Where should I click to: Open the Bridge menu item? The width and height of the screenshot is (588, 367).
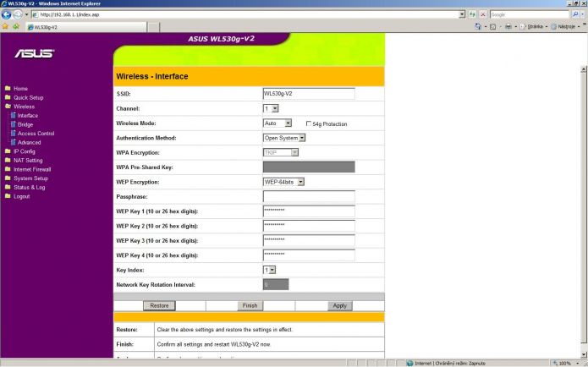point(25,124)
